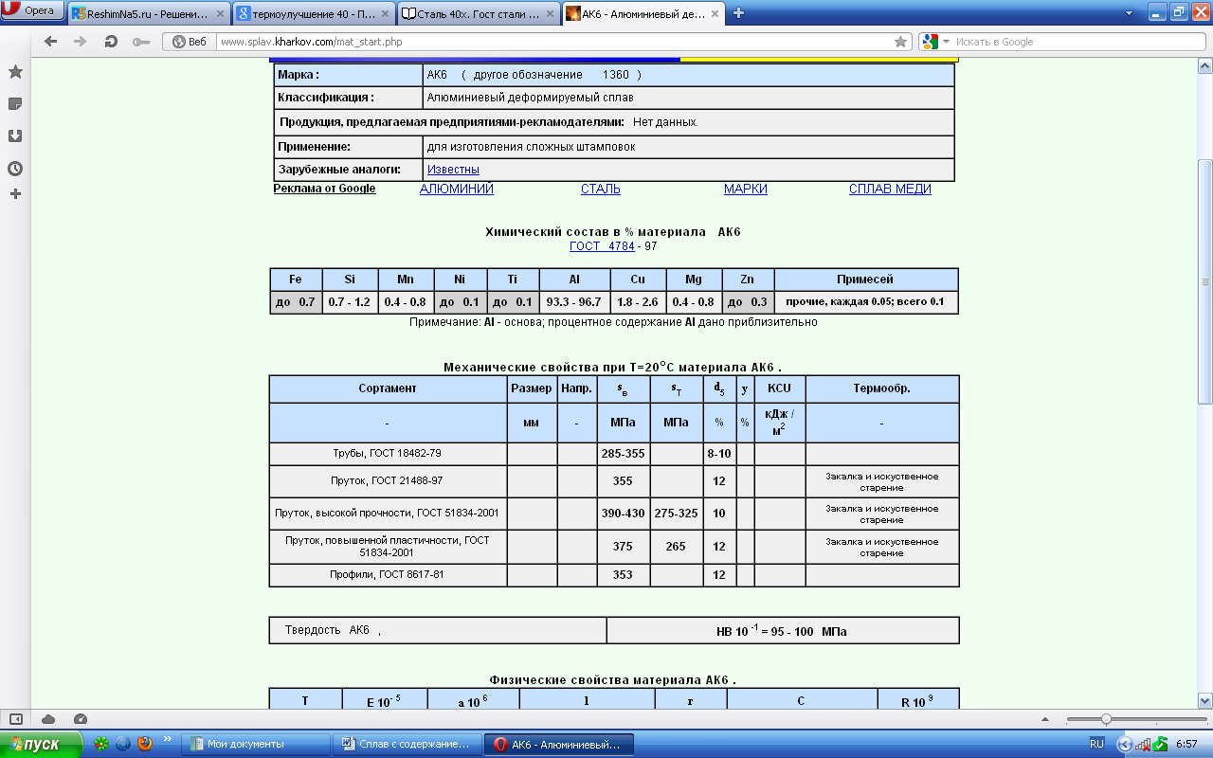Open Opera Link cloud icon
The height and width of the screenshot is (758, 1213).
(49, 719)
